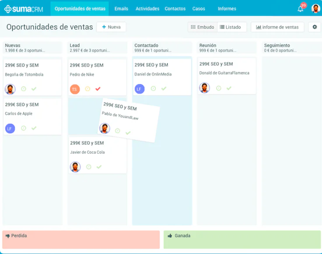Open the user profile avatar in header
The height and width of the screenshot is (254, 322).
pyautogui.click(x=315, y=9)
